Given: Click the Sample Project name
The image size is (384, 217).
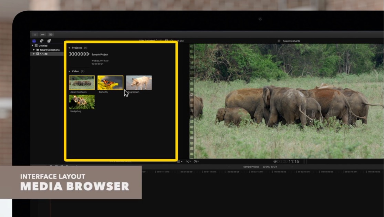Looking at the screenshot, I should 100,54.
